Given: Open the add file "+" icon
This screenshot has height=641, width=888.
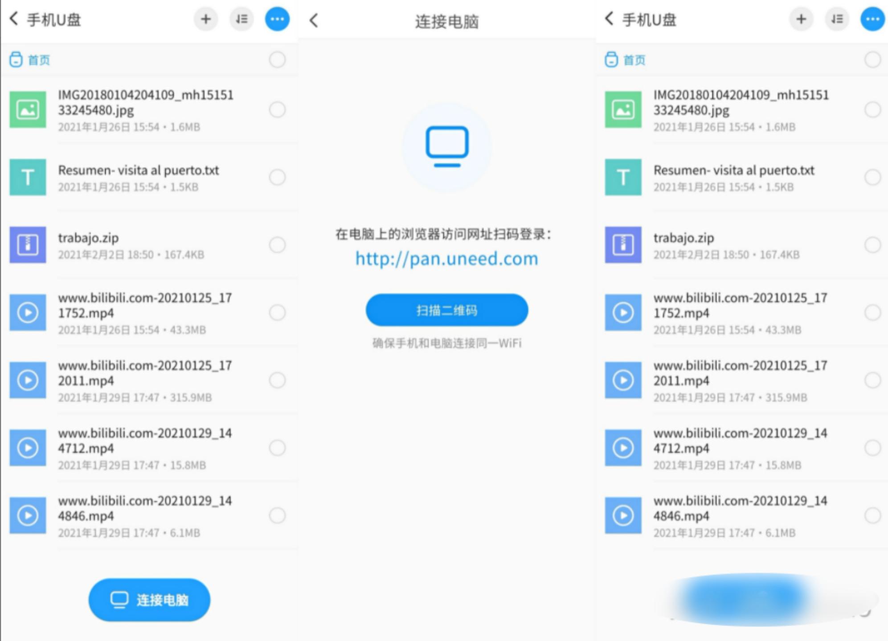Looking at the screenshot, I should tap(205, 19).
